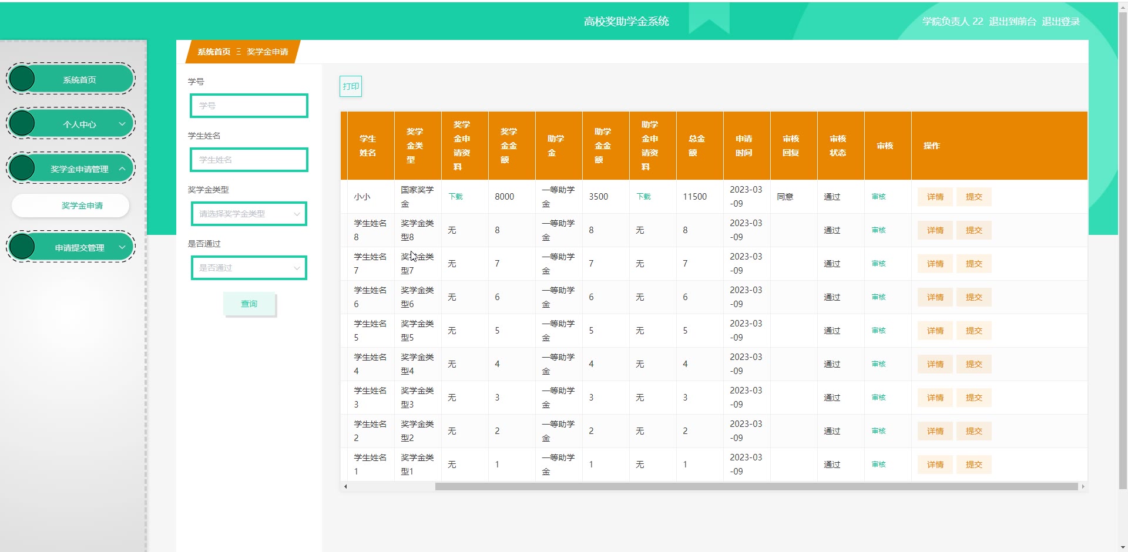
Task: Open the 个人中心 sidebar menu
Action: click(70, 123)
